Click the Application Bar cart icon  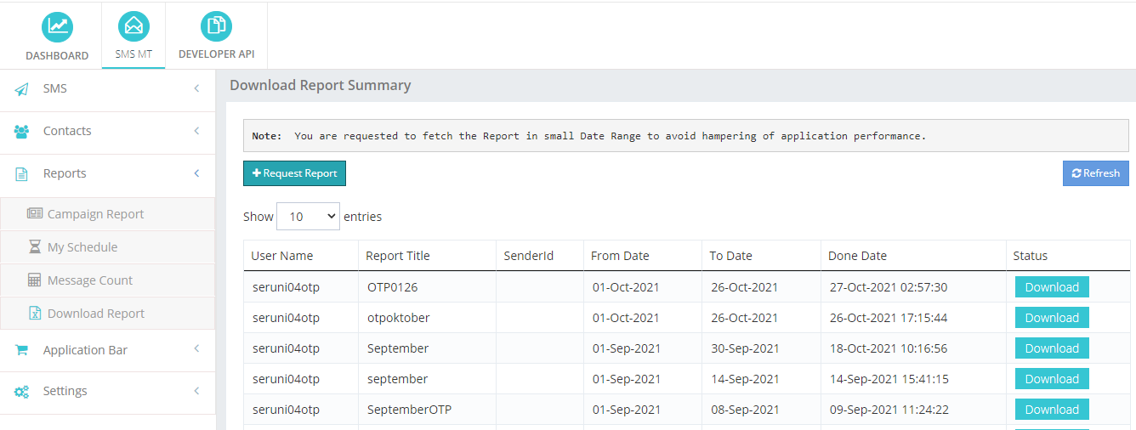22,350
